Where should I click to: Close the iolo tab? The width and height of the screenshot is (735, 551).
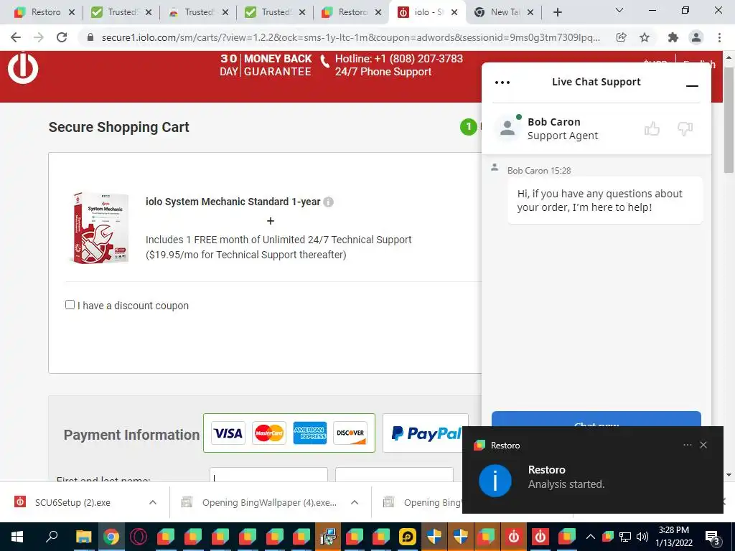454,13
